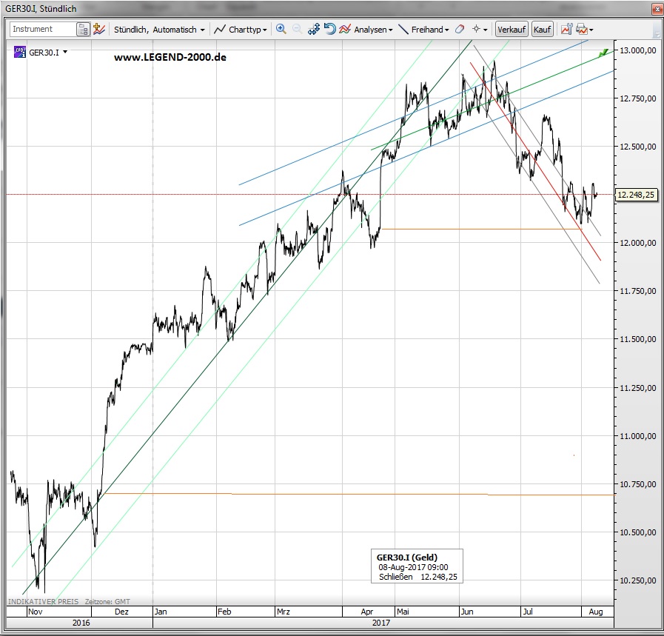Click into the Instrument input field
The image size is (664, 636).
[42, 30]
